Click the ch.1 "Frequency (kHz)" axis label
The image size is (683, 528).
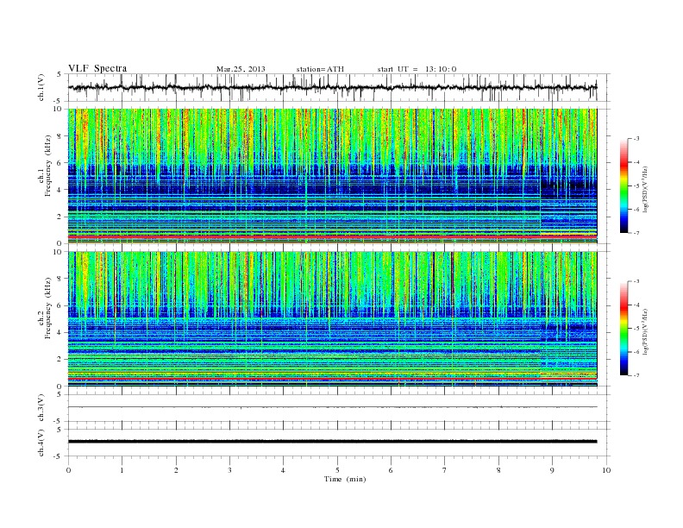click(48, 166)
